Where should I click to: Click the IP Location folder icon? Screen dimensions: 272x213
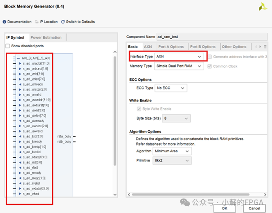(36, 22)
